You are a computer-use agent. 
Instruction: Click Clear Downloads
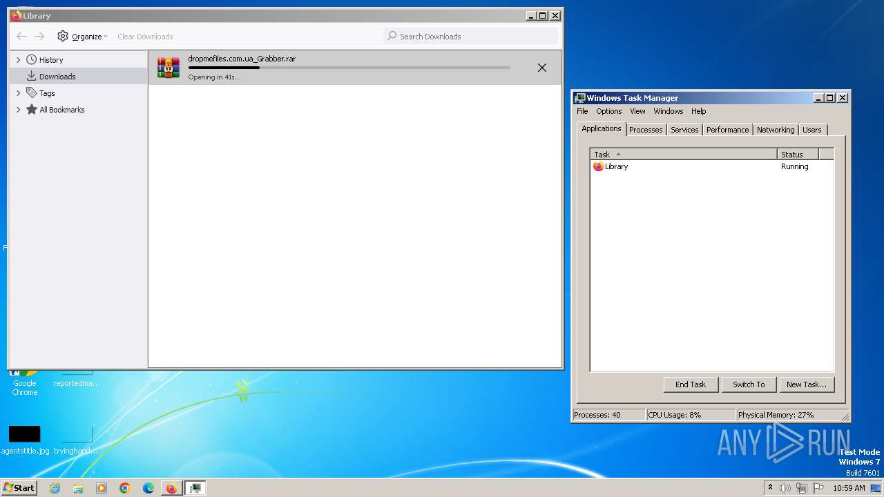[x=145, y=37]
